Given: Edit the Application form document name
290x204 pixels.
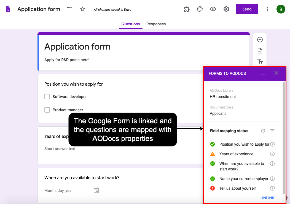Looking at the screenshot, I should point(39,9).
